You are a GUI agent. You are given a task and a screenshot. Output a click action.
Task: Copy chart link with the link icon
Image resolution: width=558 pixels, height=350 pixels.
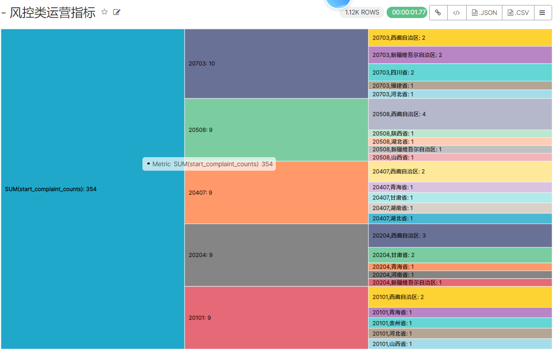438,13
